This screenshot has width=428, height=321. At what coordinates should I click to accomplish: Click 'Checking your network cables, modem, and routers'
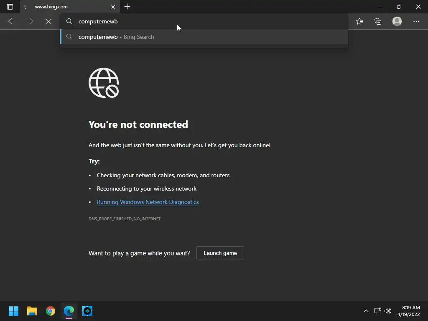click(163, 175)
